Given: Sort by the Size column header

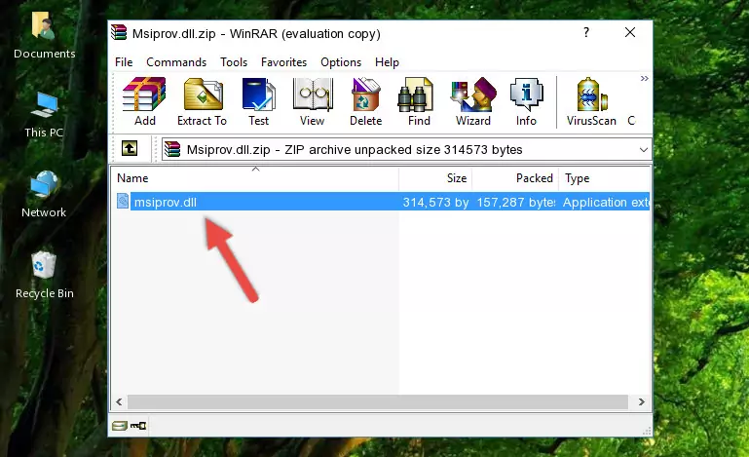Looking at the screenshot, I should coord(435,178).
